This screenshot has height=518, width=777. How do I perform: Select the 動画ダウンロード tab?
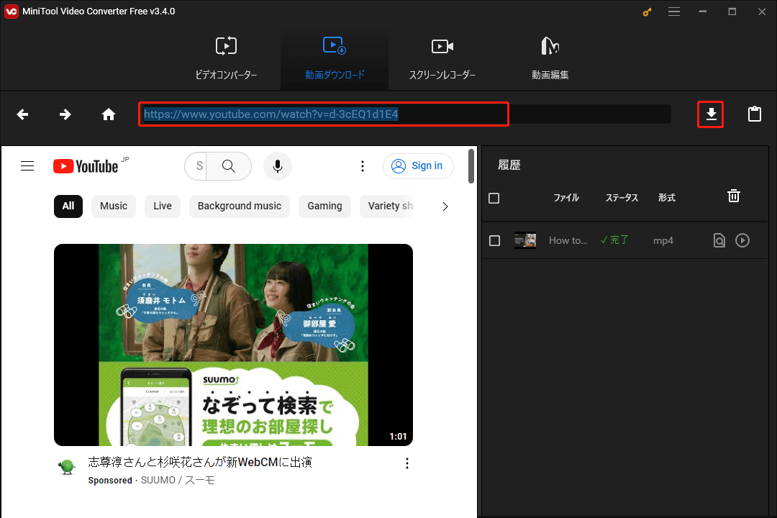tap(335, 58)
